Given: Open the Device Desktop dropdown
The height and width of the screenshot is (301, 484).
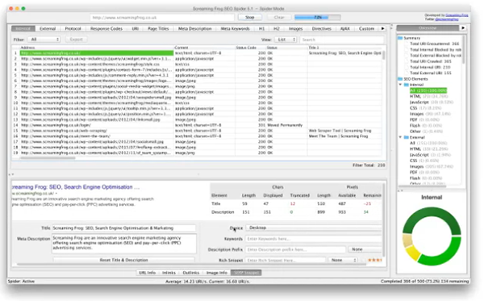Looking at the screenshot, I should (314, 228).
